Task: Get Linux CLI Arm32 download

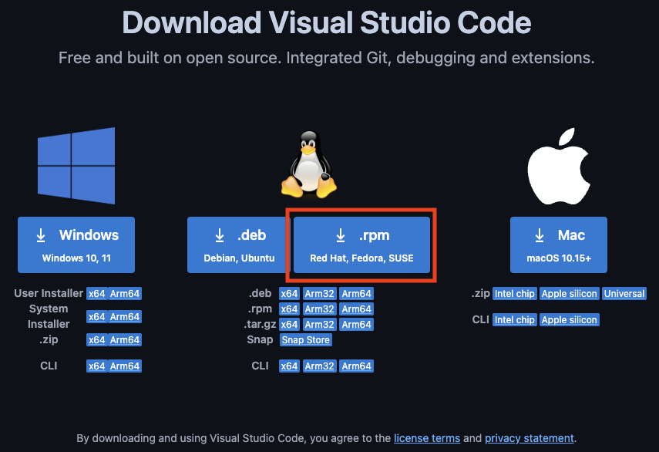Action: tap(319, 366)
